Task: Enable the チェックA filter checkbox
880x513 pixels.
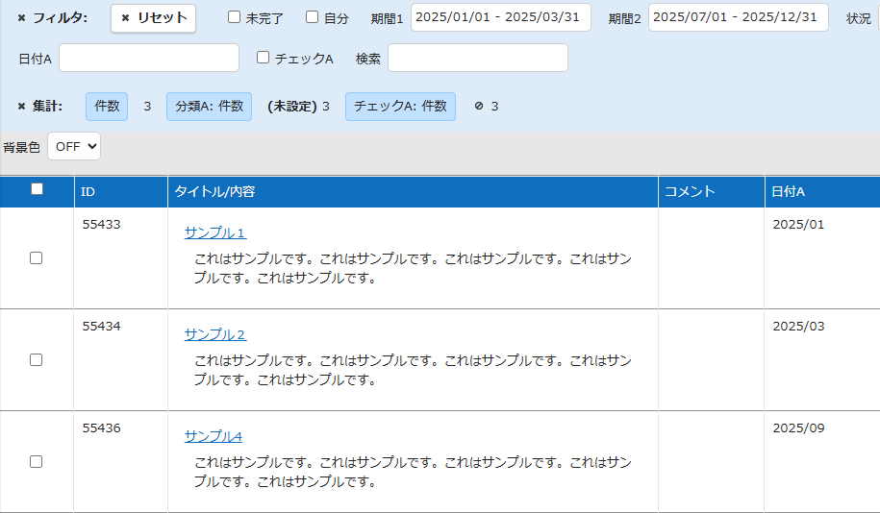Action: pyautogui.click(x=263, y=58)
